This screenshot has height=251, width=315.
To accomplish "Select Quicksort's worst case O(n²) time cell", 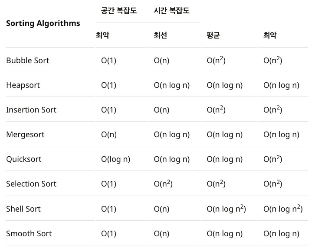I will (x=273, y=159).
